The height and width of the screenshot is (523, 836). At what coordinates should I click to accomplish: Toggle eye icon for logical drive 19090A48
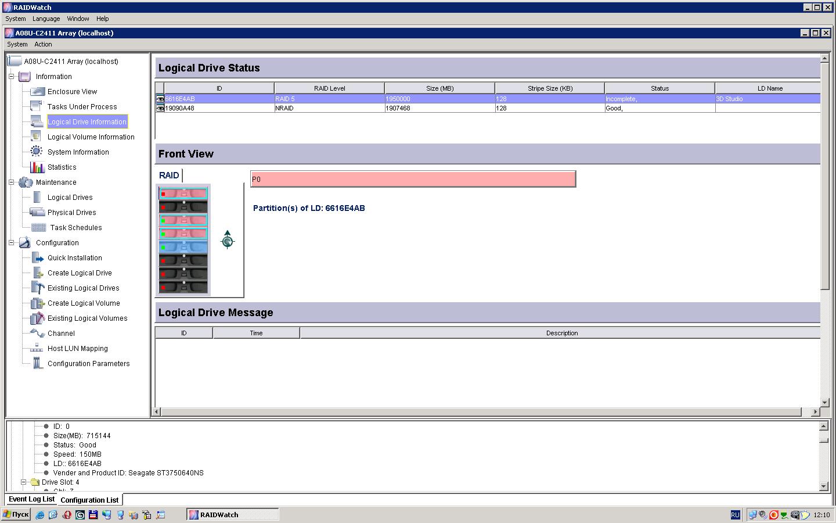(160, 108)
